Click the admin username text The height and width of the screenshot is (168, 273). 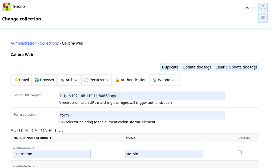click(x=250, y=7)
